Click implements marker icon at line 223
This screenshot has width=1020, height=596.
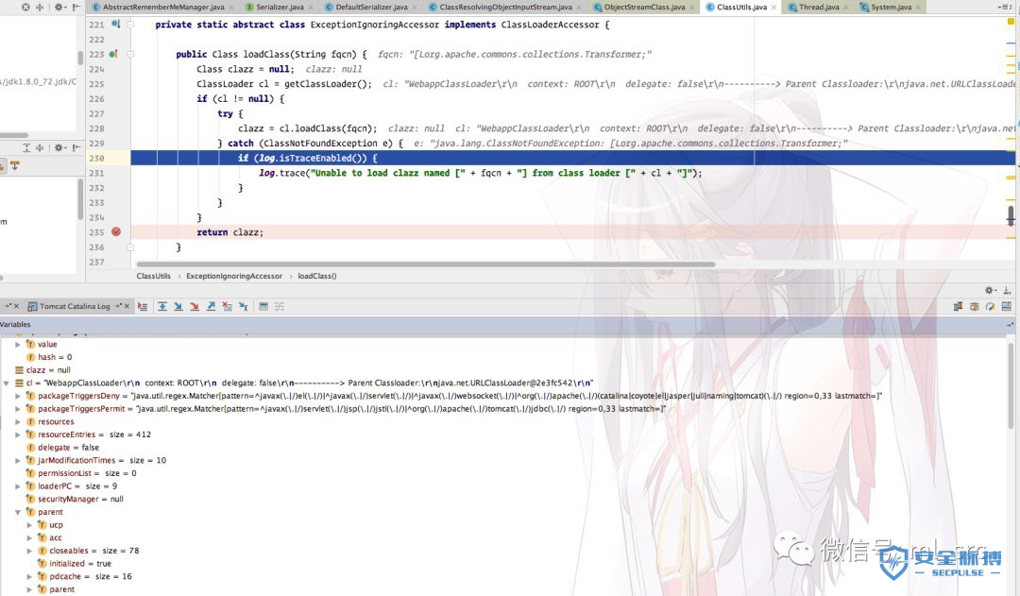(113, 54)
